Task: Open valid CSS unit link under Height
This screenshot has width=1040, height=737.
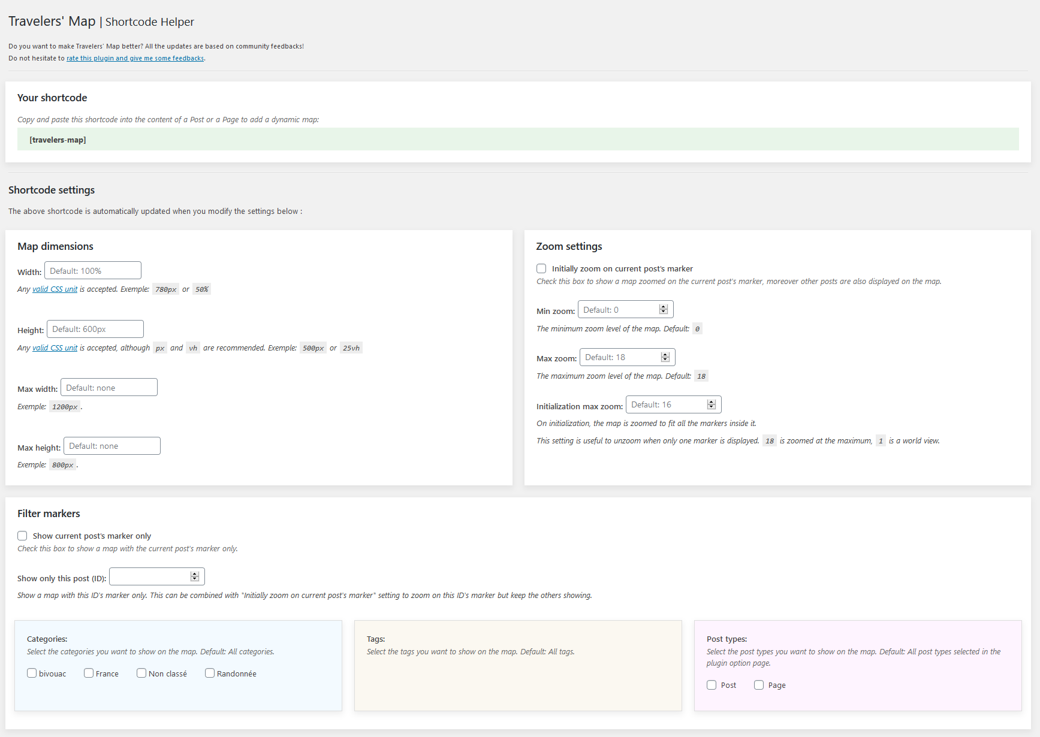Action: (x=55, y=348)
